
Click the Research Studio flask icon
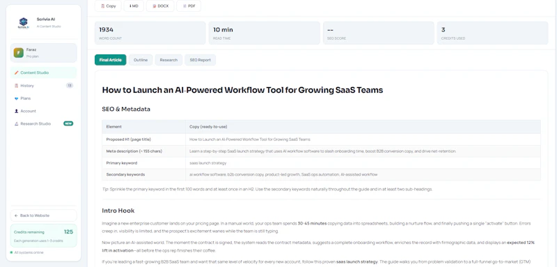pos(16,123)
